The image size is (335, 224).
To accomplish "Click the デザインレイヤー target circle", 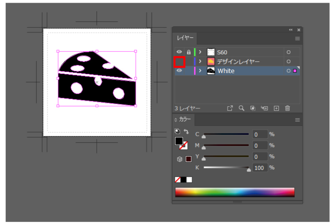I will [x=288, y=61].
